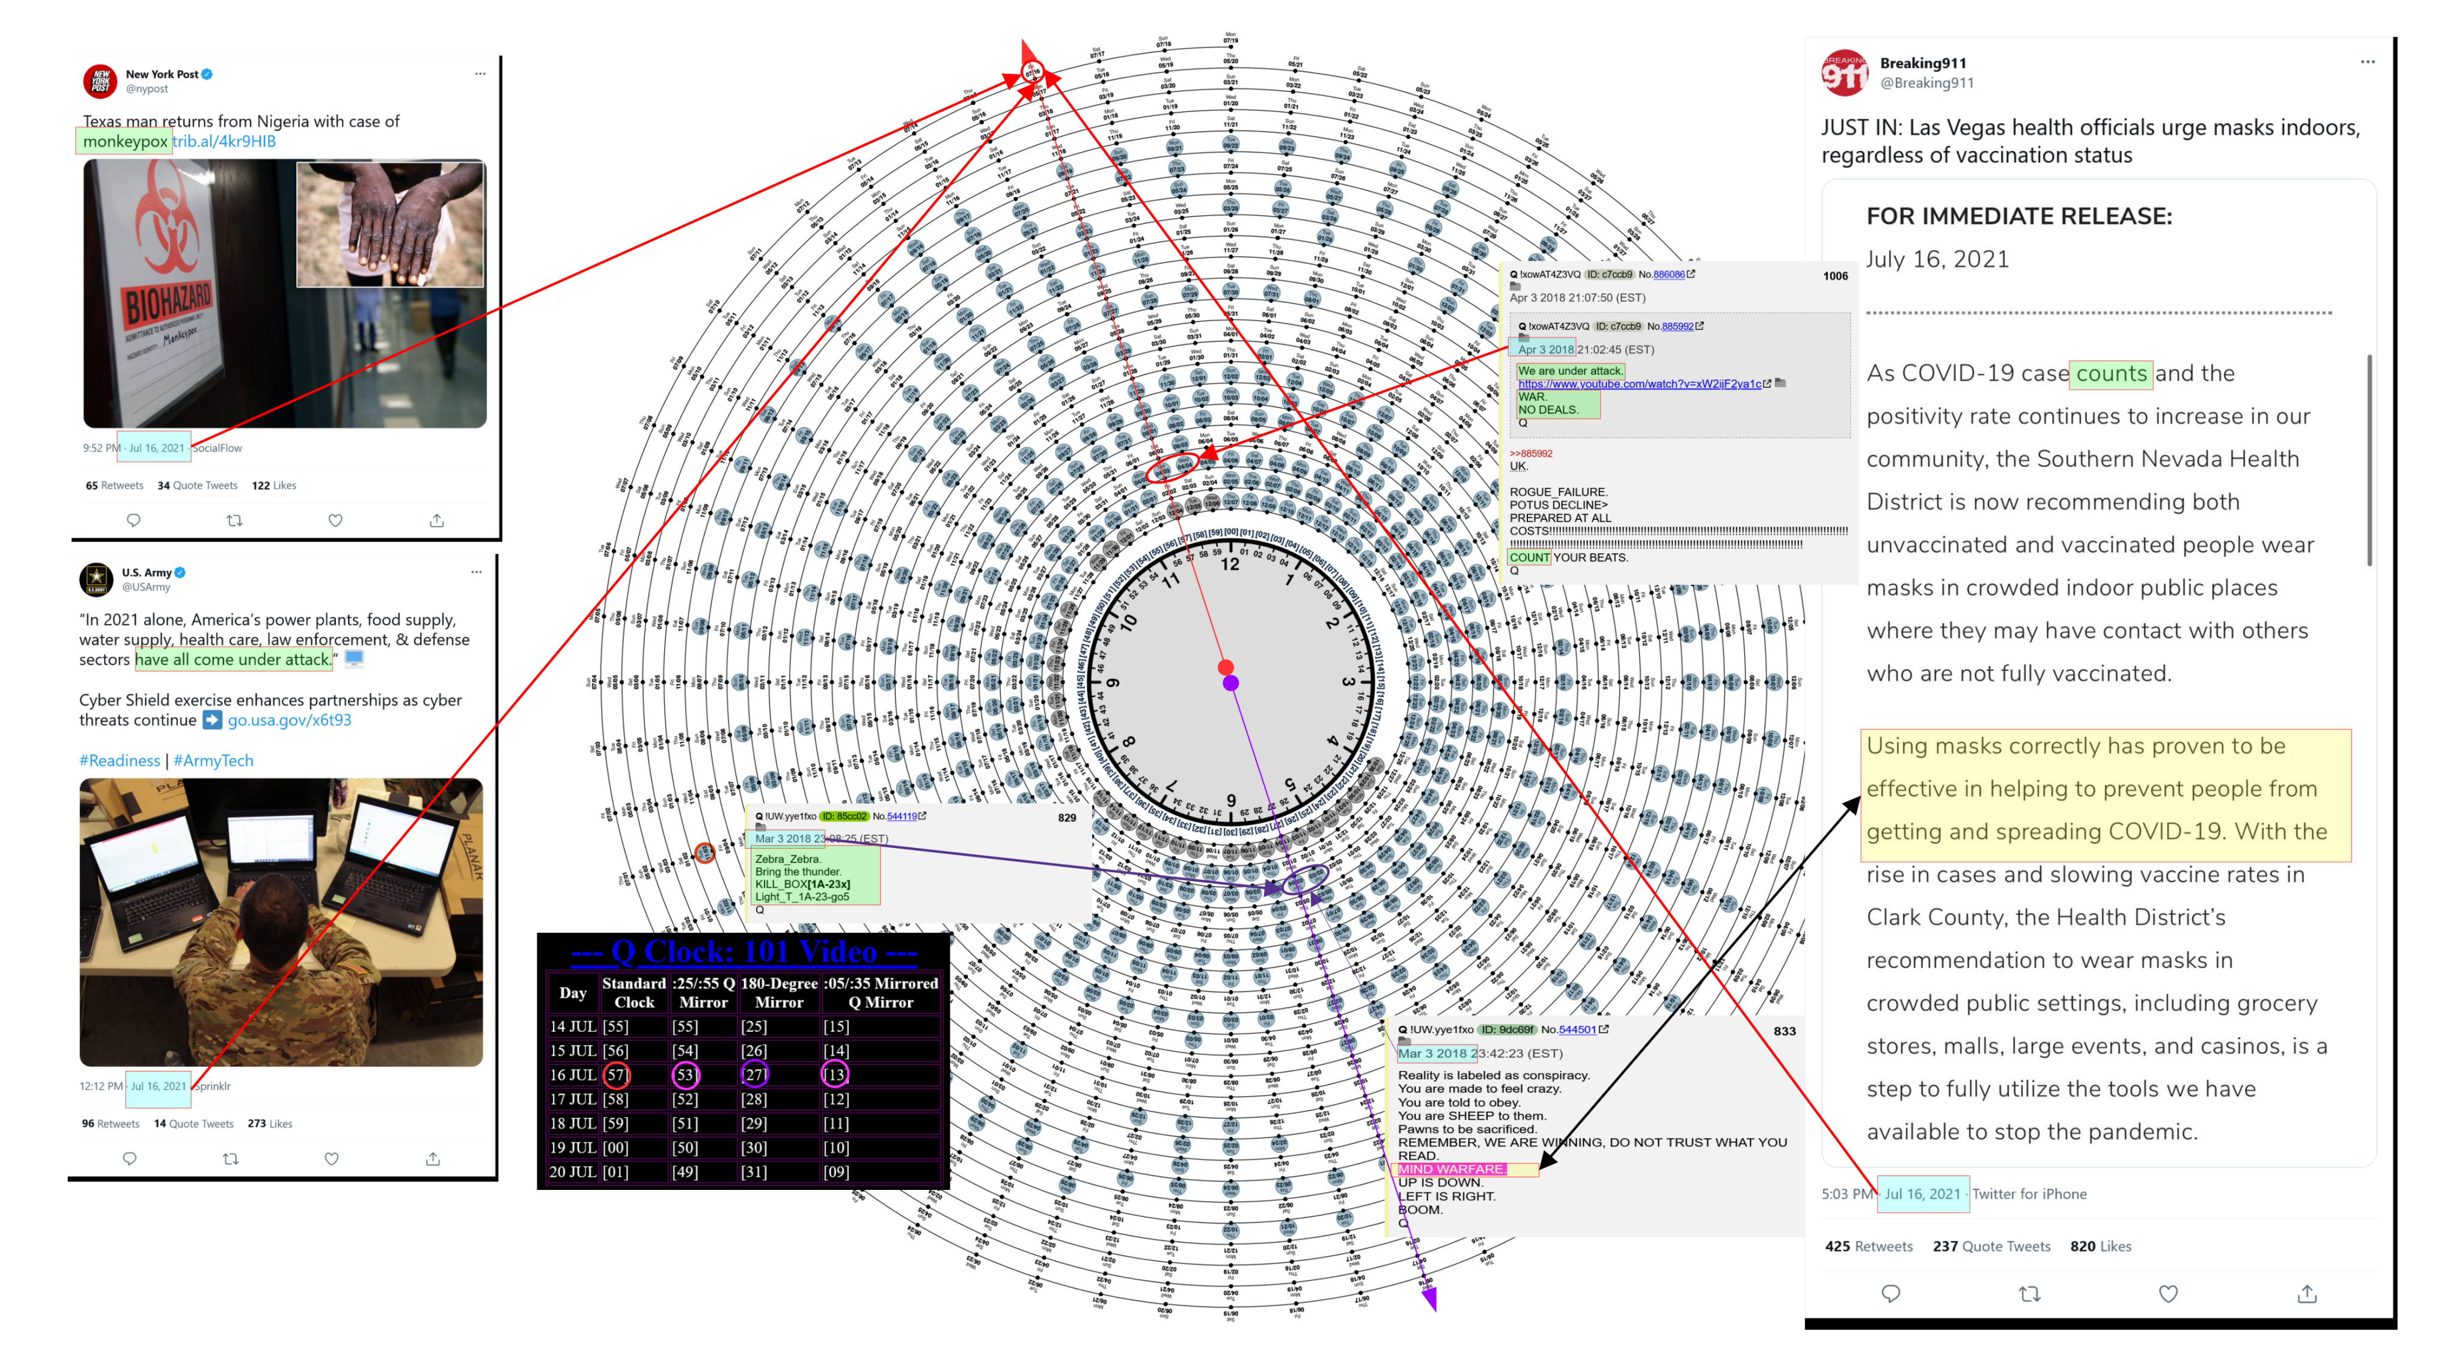Click the U.S. Army star avatar

97,579
